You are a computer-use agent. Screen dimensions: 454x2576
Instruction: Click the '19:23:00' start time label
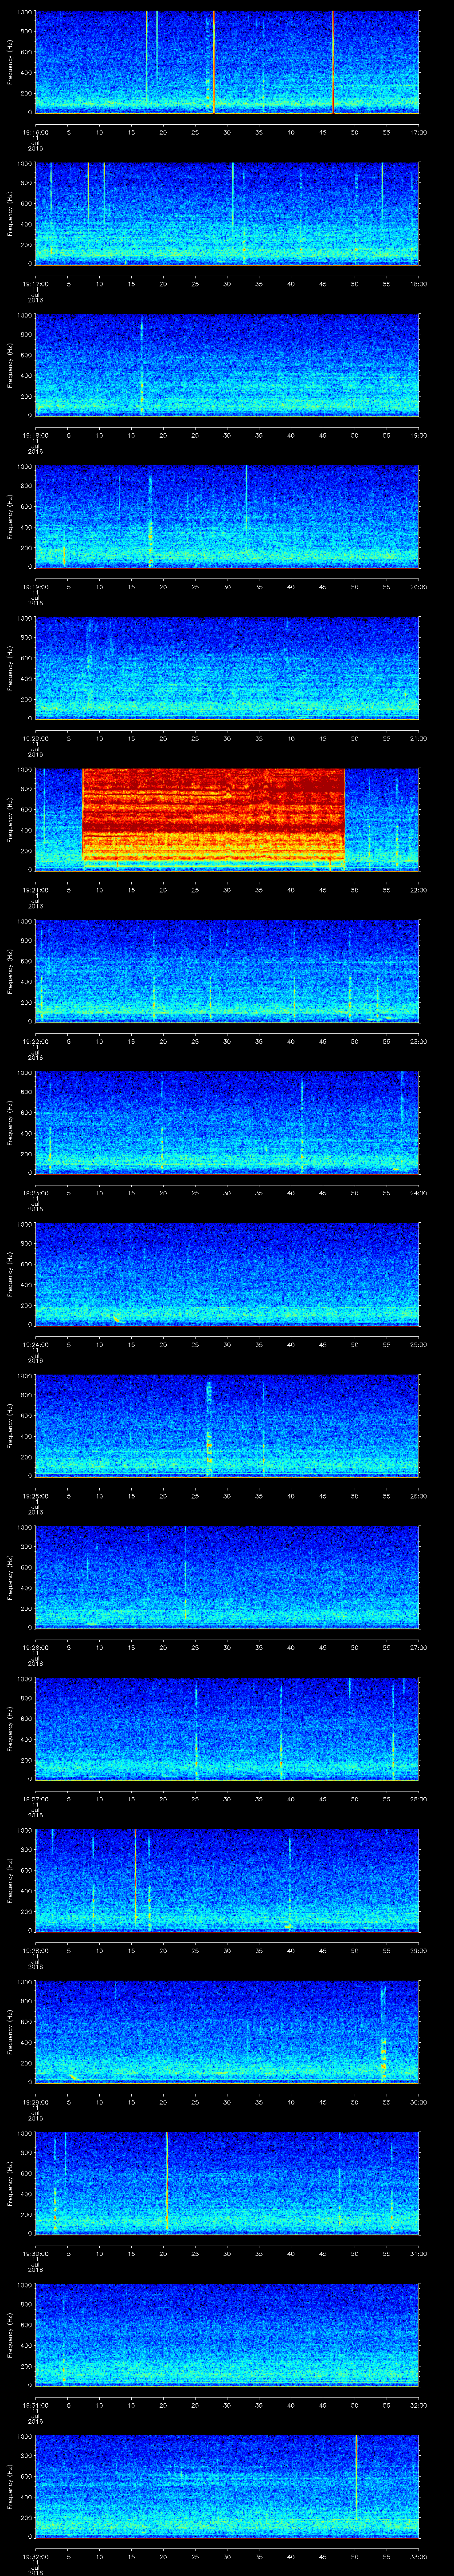[36, 1192]
